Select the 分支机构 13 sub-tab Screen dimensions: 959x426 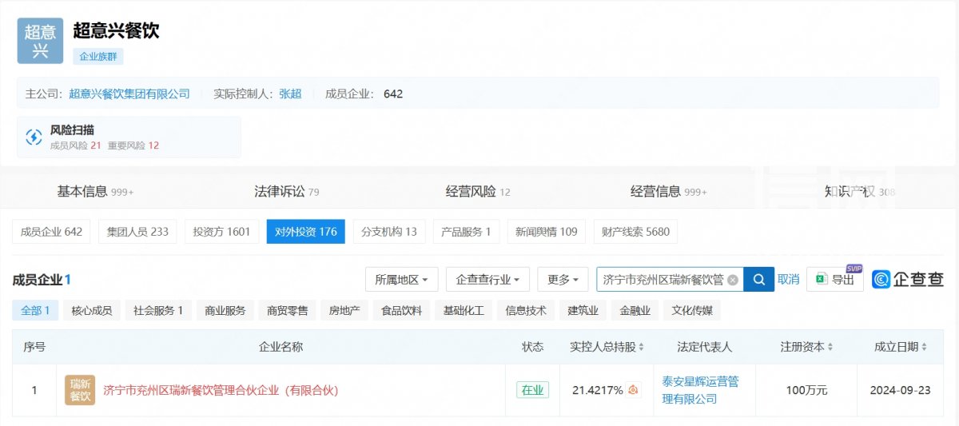tap(388, 232)
